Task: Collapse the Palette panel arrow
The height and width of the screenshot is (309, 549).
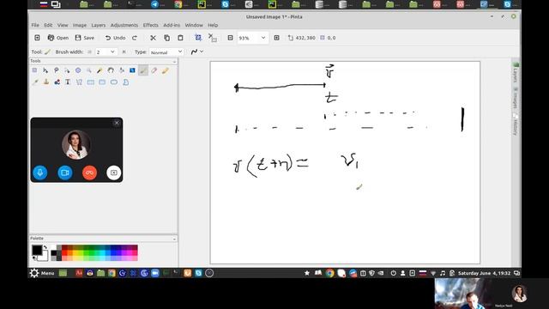Action: click(x=174, y=239)
